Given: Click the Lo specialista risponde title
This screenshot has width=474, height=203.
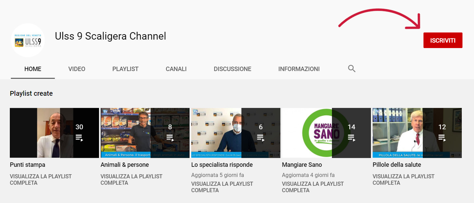Looking at the screenshot, I should (x=222, y=165).
